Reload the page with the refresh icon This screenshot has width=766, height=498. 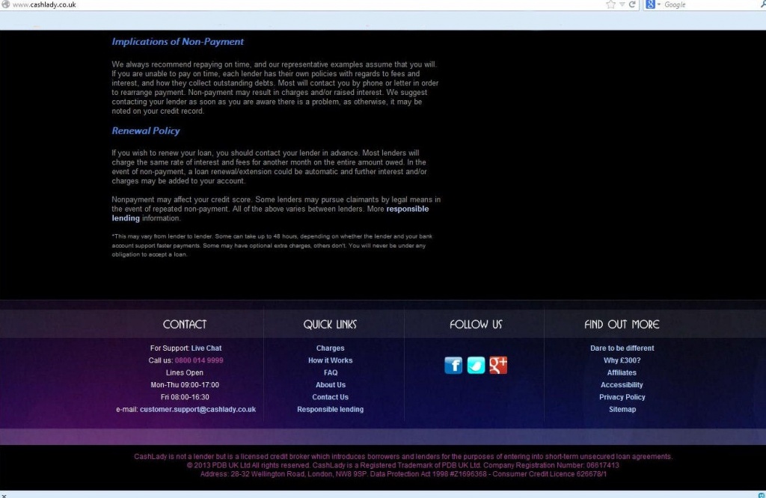[x=632, y=4]
